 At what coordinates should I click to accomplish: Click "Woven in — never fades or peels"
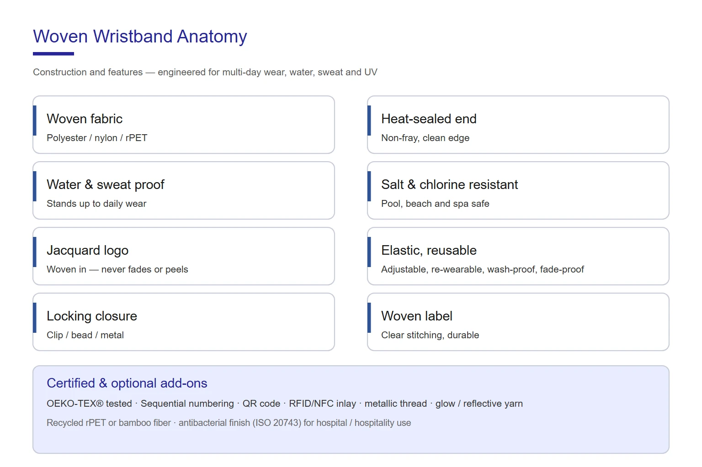pyautogui.click(x=117, y=269)
